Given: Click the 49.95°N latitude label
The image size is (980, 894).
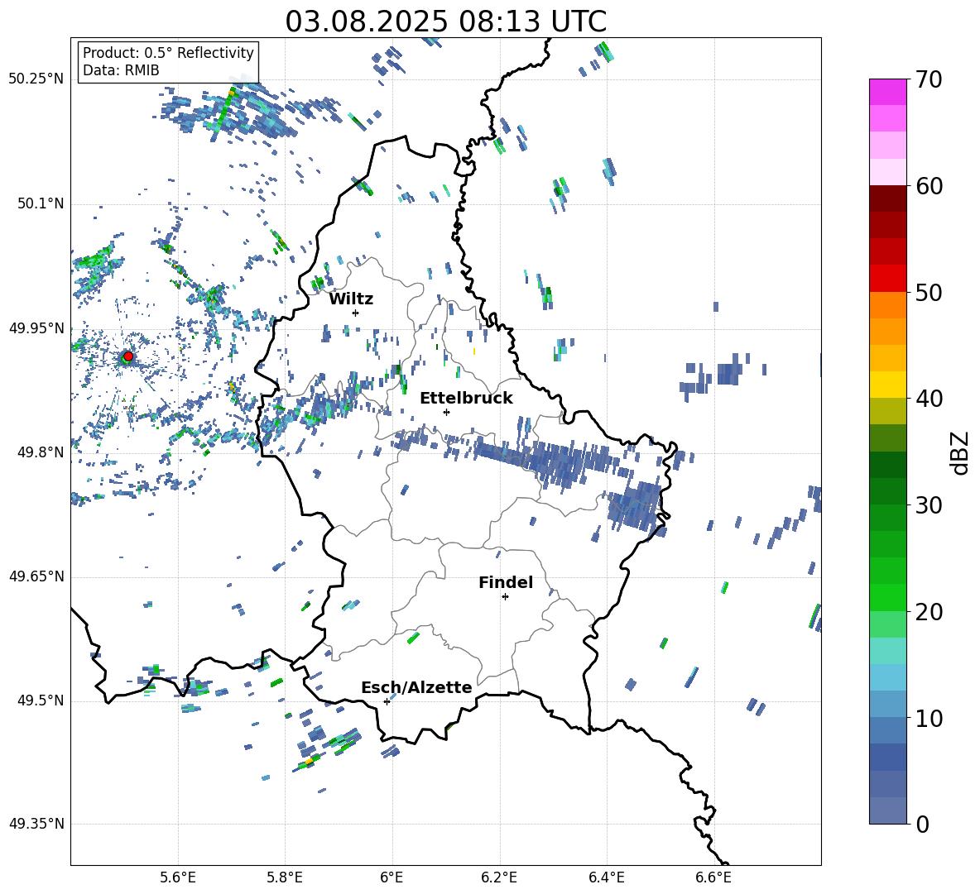Looking at the screenshot, I should pyautogui.click(x=36, y=327).
